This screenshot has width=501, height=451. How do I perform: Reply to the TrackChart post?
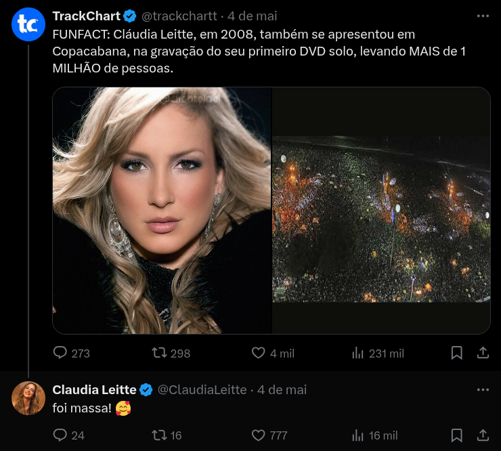point(61,353)
